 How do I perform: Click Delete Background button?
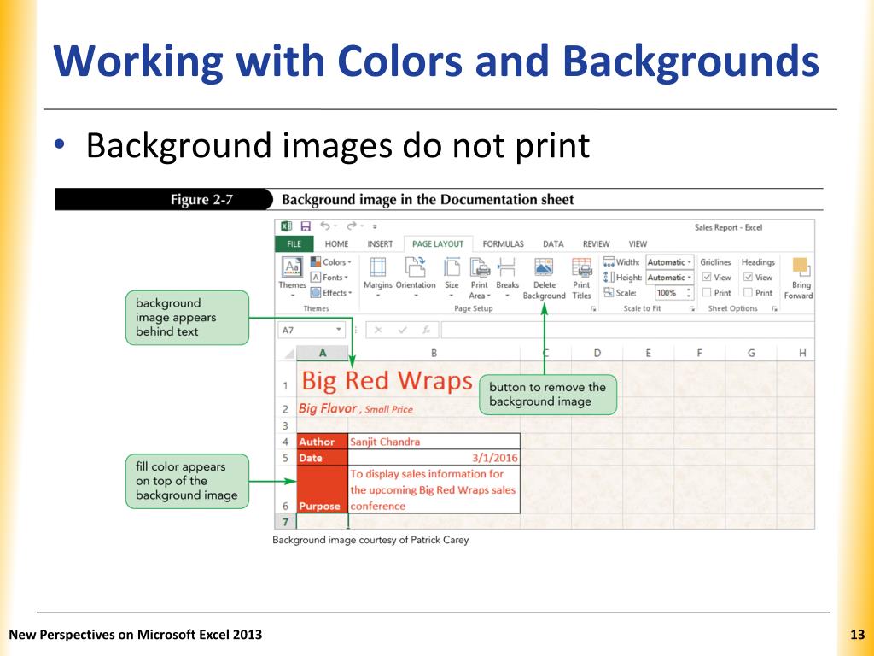coord(544,278)
